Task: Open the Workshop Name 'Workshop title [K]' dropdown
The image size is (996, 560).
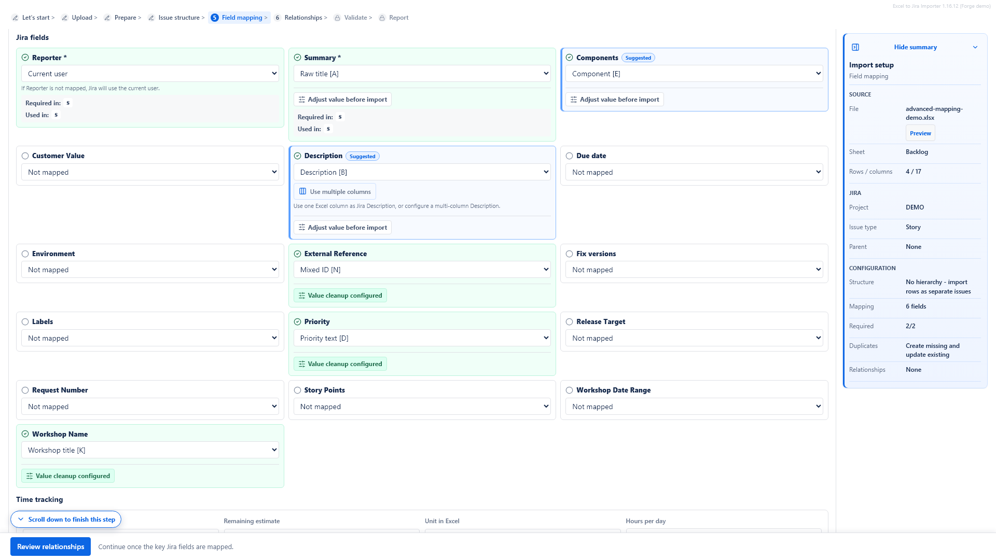Action: (150, 450)
